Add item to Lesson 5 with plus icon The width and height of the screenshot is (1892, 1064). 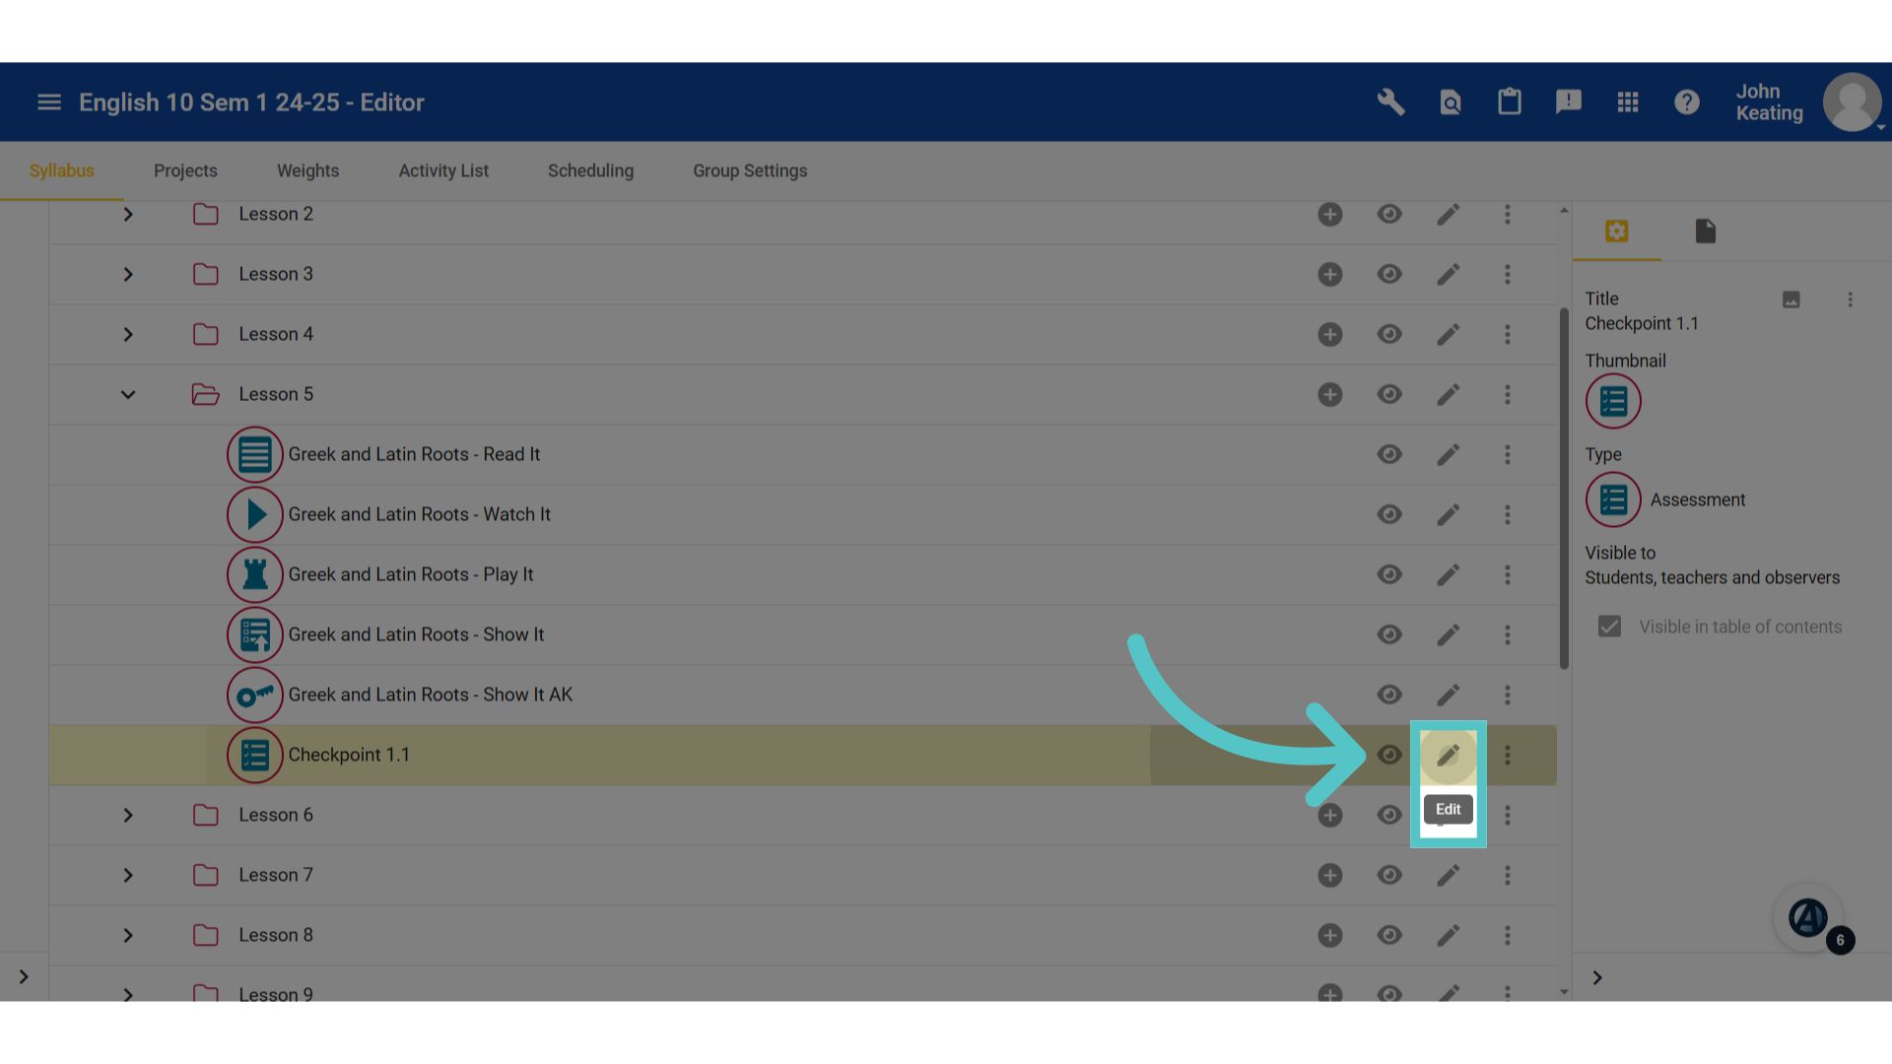(x=1330, y=395)
